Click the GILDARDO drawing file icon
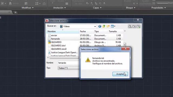Image resolution: width=173 pixels, height=97 pixels. [x=49, y=42]
